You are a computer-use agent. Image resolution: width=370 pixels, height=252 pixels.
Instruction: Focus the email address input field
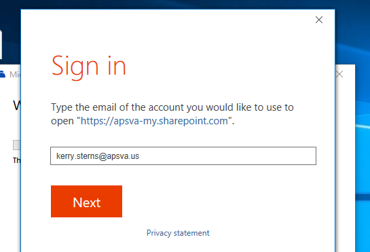point(183,156)
